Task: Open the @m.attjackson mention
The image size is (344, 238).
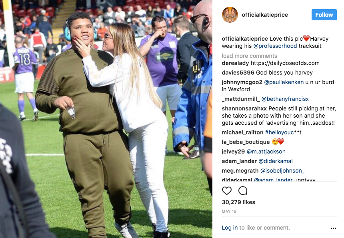Action: [x=266, y=151]
